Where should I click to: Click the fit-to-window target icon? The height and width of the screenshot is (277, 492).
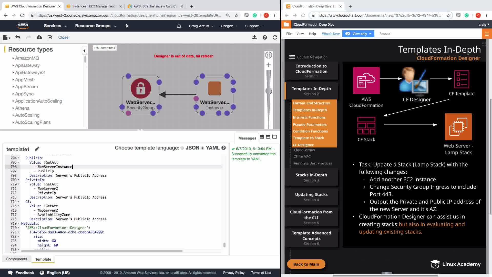(x=268, y=55)
